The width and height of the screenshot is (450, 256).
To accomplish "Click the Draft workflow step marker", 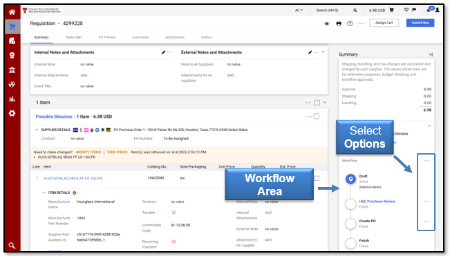I will point(350,179).
